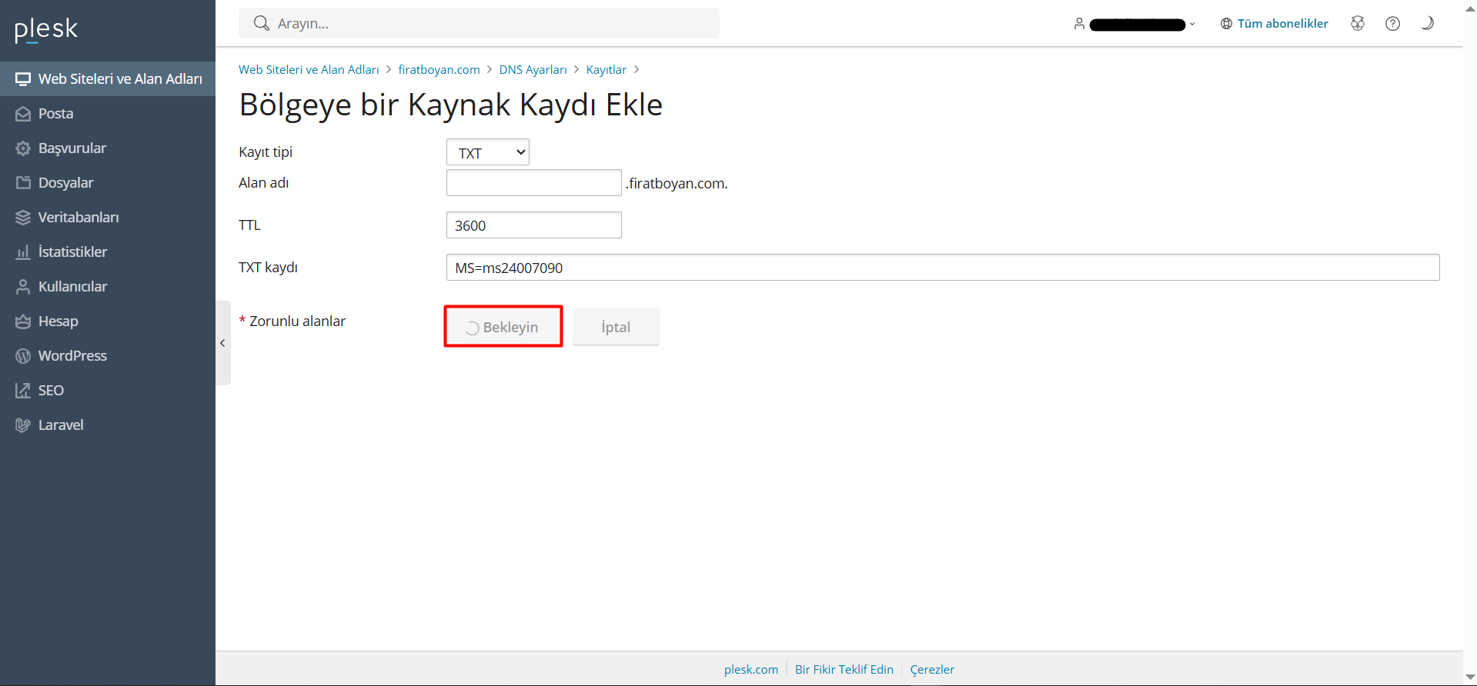Open Posta in the sidebar
The width and height of the screenshot is (1477, 686).
[x=108, y=113]
